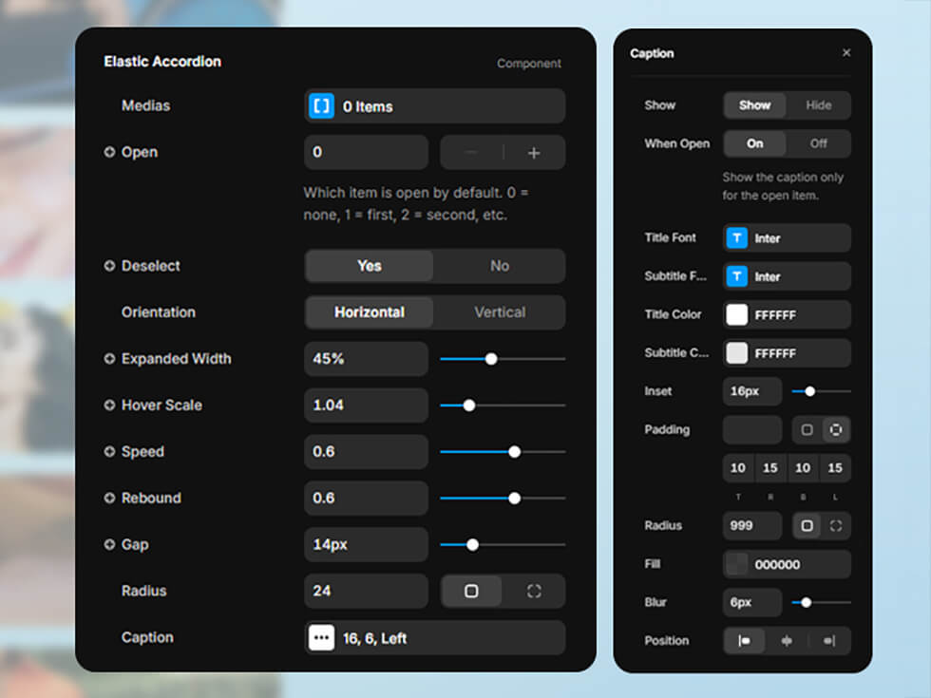Image resolution: width=931 pixels, height=698 pixels.
Task: Open Title Font Inter picker
Action: click(x=787, y=238)
